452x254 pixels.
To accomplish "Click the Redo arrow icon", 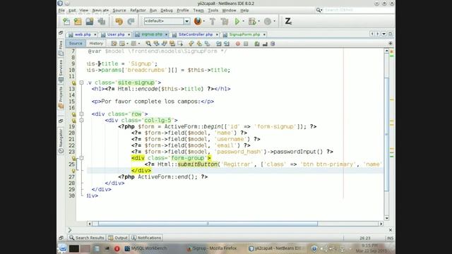I will (x=131, y=21).
